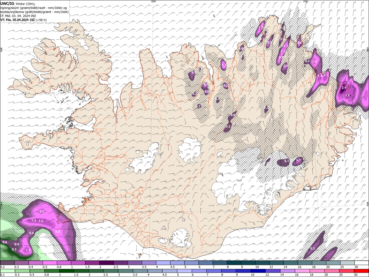Click the '1.8' snowfall value on the map
Image resolution: width=369 pixels, height=277 pixels.
point(347,96)
